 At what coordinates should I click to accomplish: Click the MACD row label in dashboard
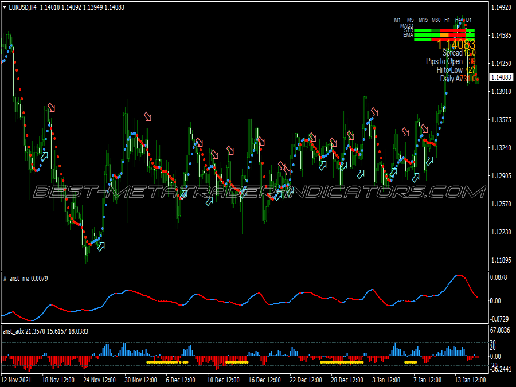click(406, 25)
